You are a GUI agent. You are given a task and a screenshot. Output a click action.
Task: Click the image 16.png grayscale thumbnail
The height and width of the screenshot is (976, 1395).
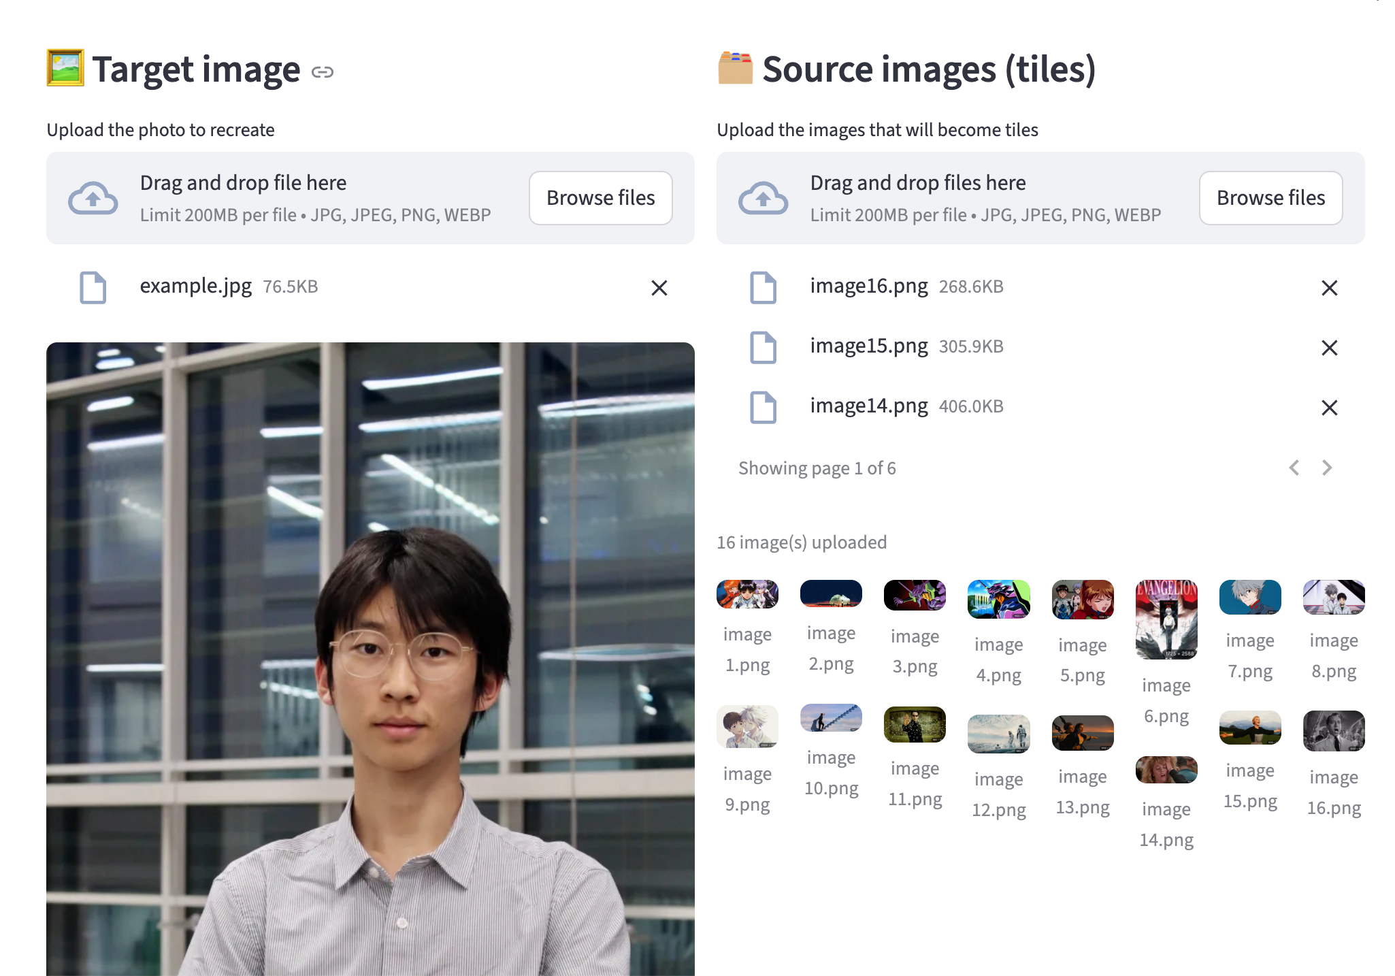point(1333,731)
